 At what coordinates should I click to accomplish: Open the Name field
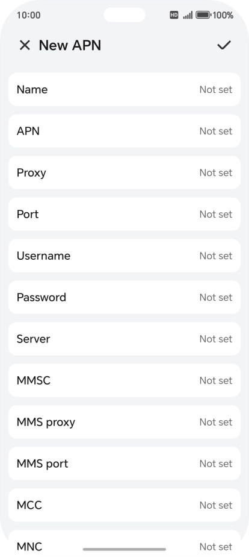tap(124, 89)
